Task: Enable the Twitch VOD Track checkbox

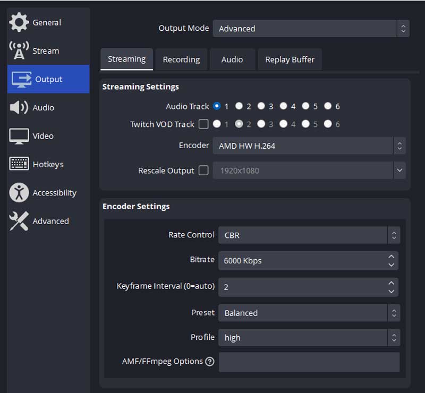Action: (x=203, y=124)
